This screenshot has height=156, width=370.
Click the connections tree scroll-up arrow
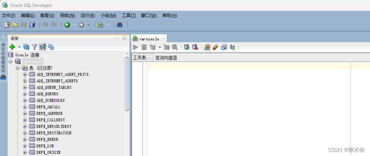coord(127,54)
